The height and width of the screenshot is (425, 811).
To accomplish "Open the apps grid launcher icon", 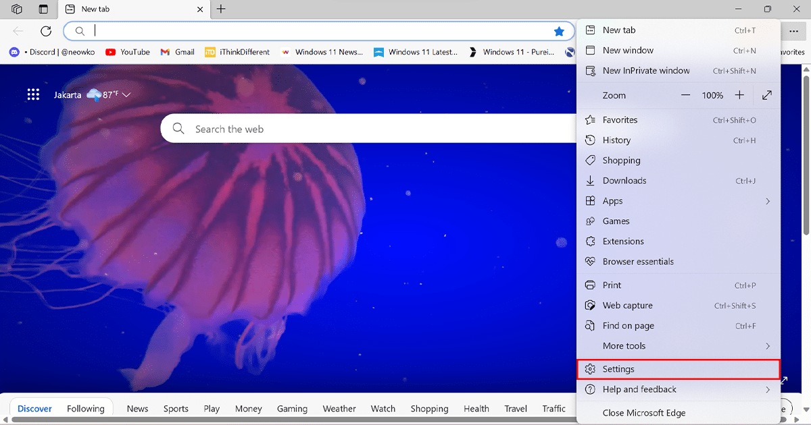I will point(33,95).
